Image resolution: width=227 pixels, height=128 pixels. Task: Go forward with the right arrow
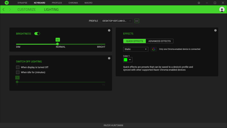tap(10, 9)
